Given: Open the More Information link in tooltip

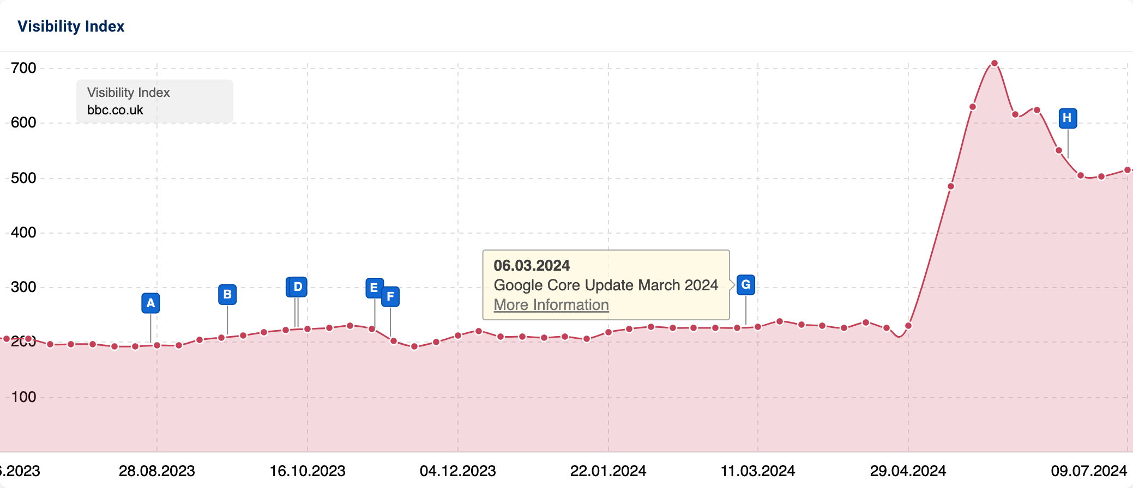Looking at the screenshot, I should click(551, 305).
